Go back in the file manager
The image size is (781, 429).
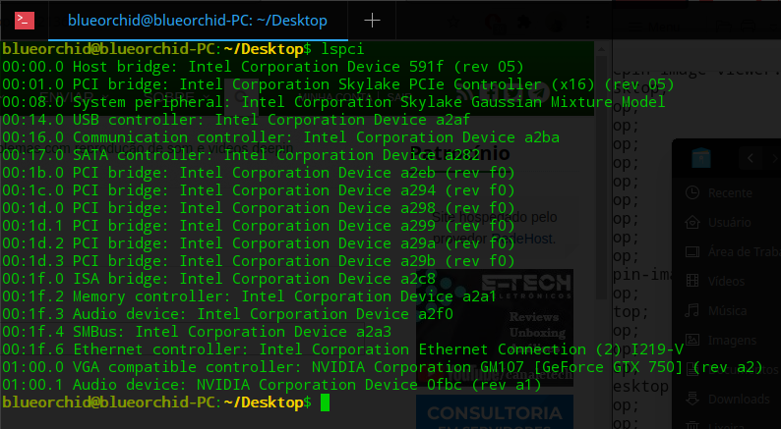coord(751,159)
